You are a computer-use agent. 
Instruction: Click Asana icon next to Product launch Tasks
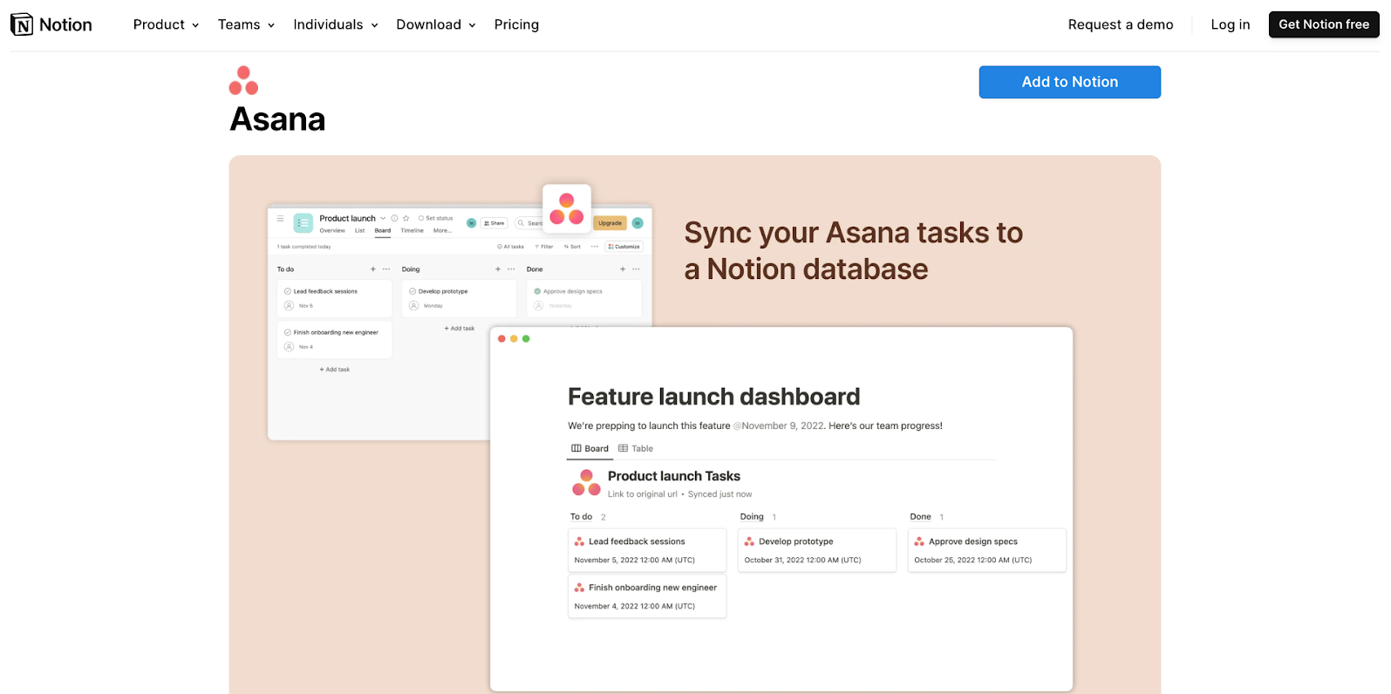[x=586, y=482]
